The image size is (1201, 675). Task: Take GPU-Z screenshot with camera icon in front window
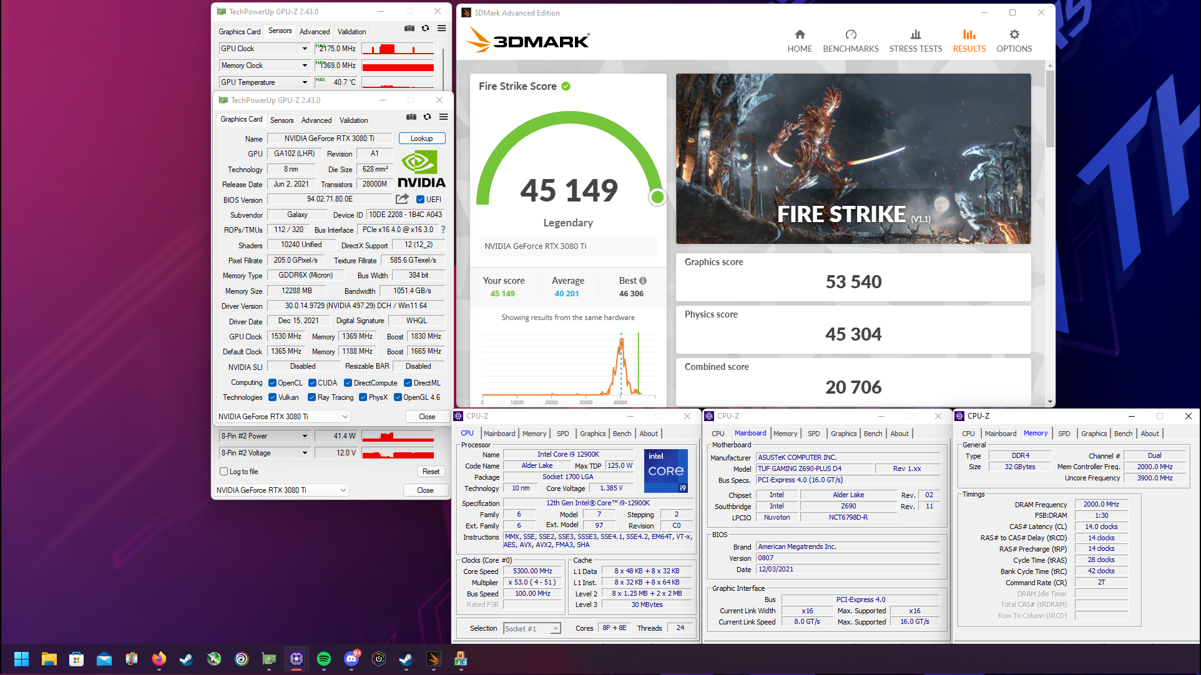(411, 117)
